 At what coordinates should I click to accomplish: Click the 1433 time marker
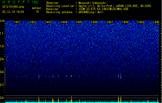pos(48,22)
